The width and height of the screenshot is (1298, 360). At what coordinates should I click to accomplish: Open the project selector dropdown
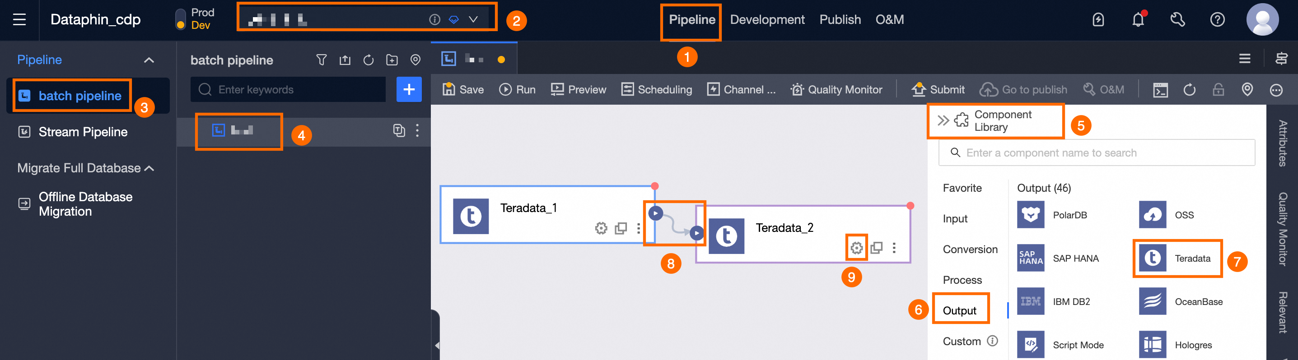[x=473, y=20]
